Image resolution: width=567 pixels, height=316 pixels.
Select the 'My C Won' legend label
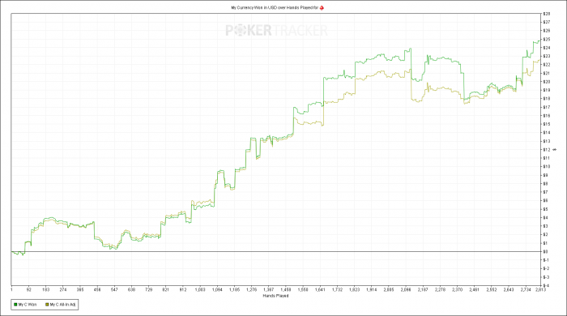point(28,305)
